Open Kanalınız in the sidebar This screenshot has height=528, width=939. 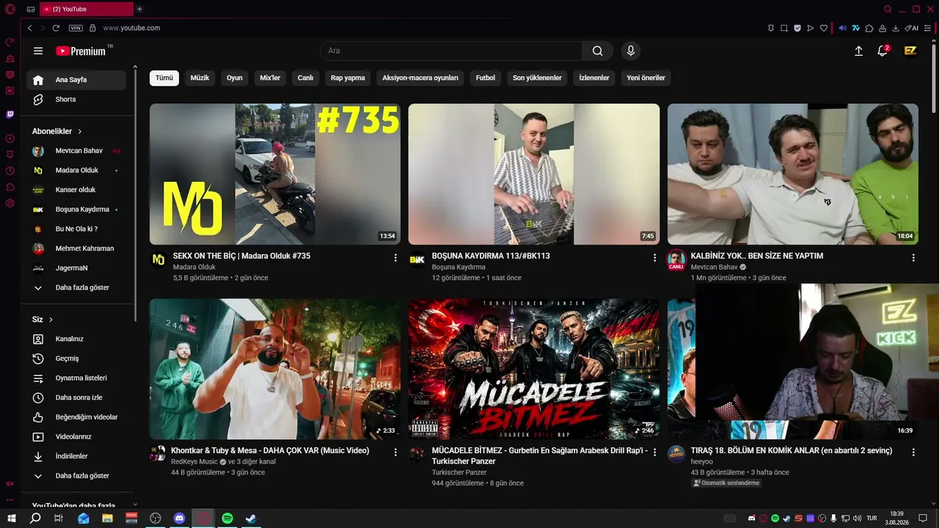tap(76, 339)
